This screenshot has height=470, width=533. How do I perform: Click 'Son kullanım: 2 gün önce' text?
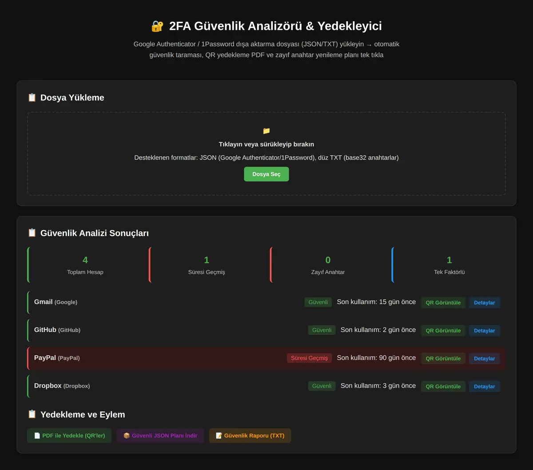378,330
